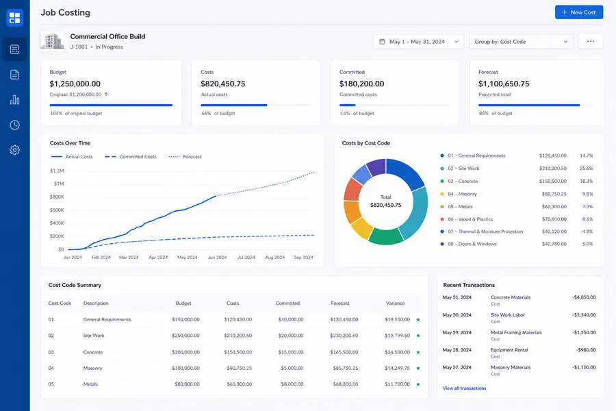Toggle Committed Costs legend in chart
This screenshot has height=411, width=616.
(131, 157)
